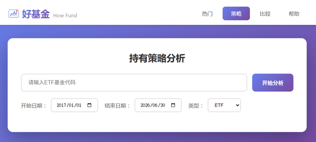Click the 好基金 brand title
316x142 pixels.
pyautogui.click(x=36, y=14)
